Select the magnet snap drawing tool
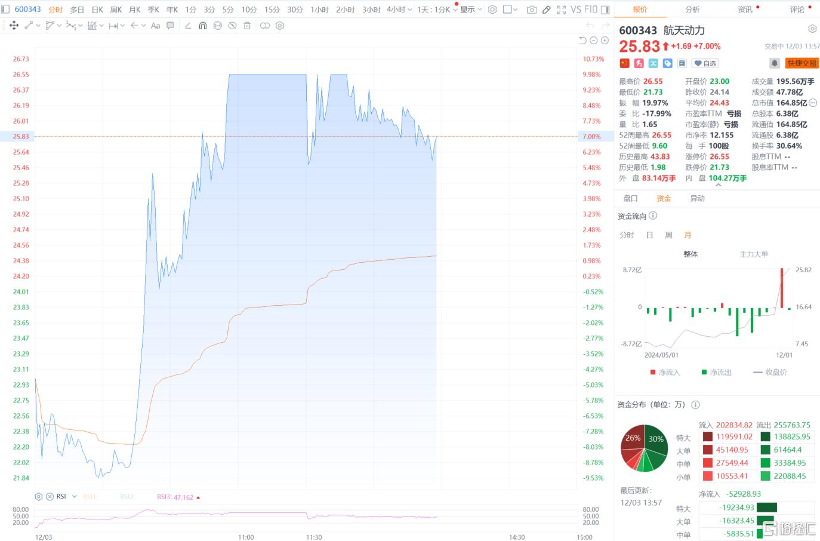This screenshot has width=820, height=541. tap(203, 26)
